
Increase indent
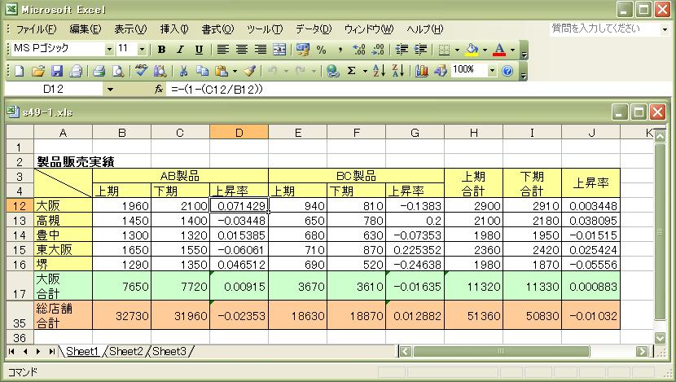coord(420,50)
